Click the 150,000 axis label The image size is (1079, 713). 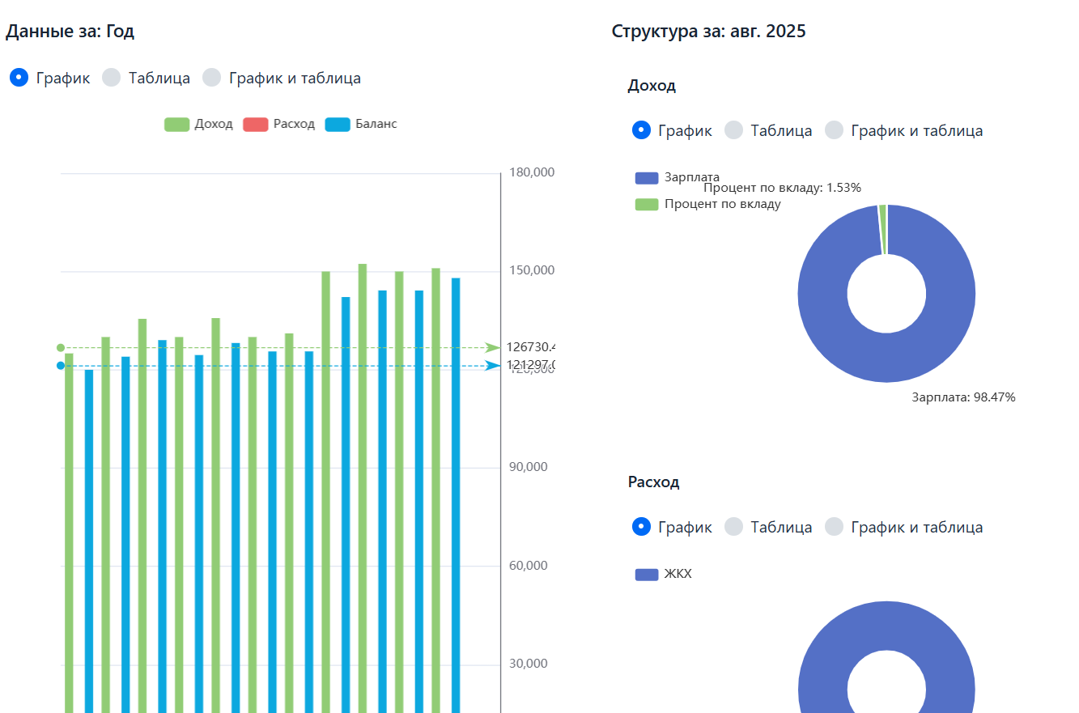tap(532, 270)
